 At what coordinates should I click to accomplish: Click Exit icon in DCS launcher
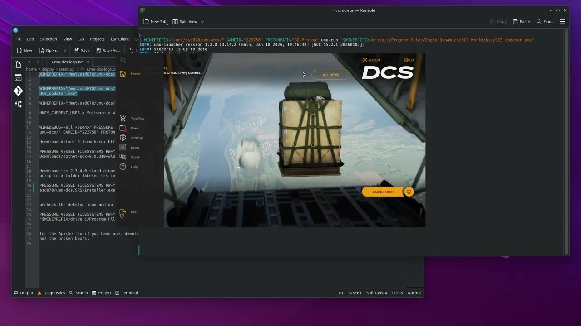point(123,212)
